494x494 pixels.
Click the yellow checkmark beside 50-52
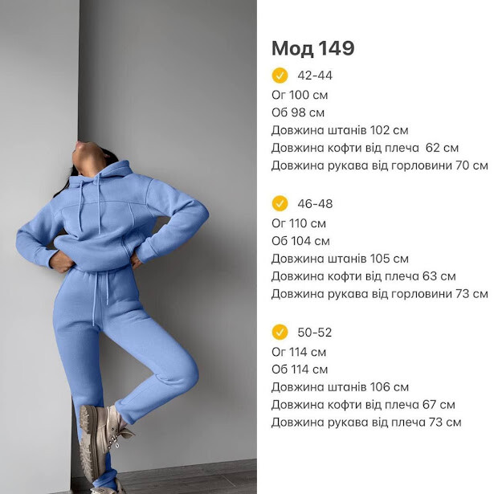click(x=280, y=332)
